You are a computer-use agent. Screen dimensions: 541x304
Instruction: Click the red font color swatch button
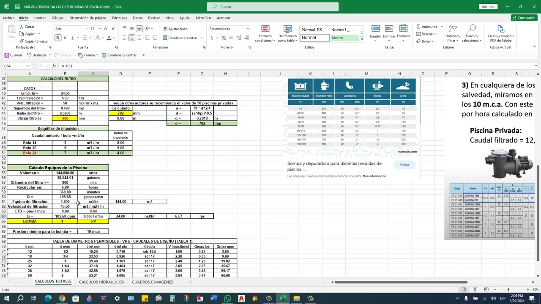point(109,38)
